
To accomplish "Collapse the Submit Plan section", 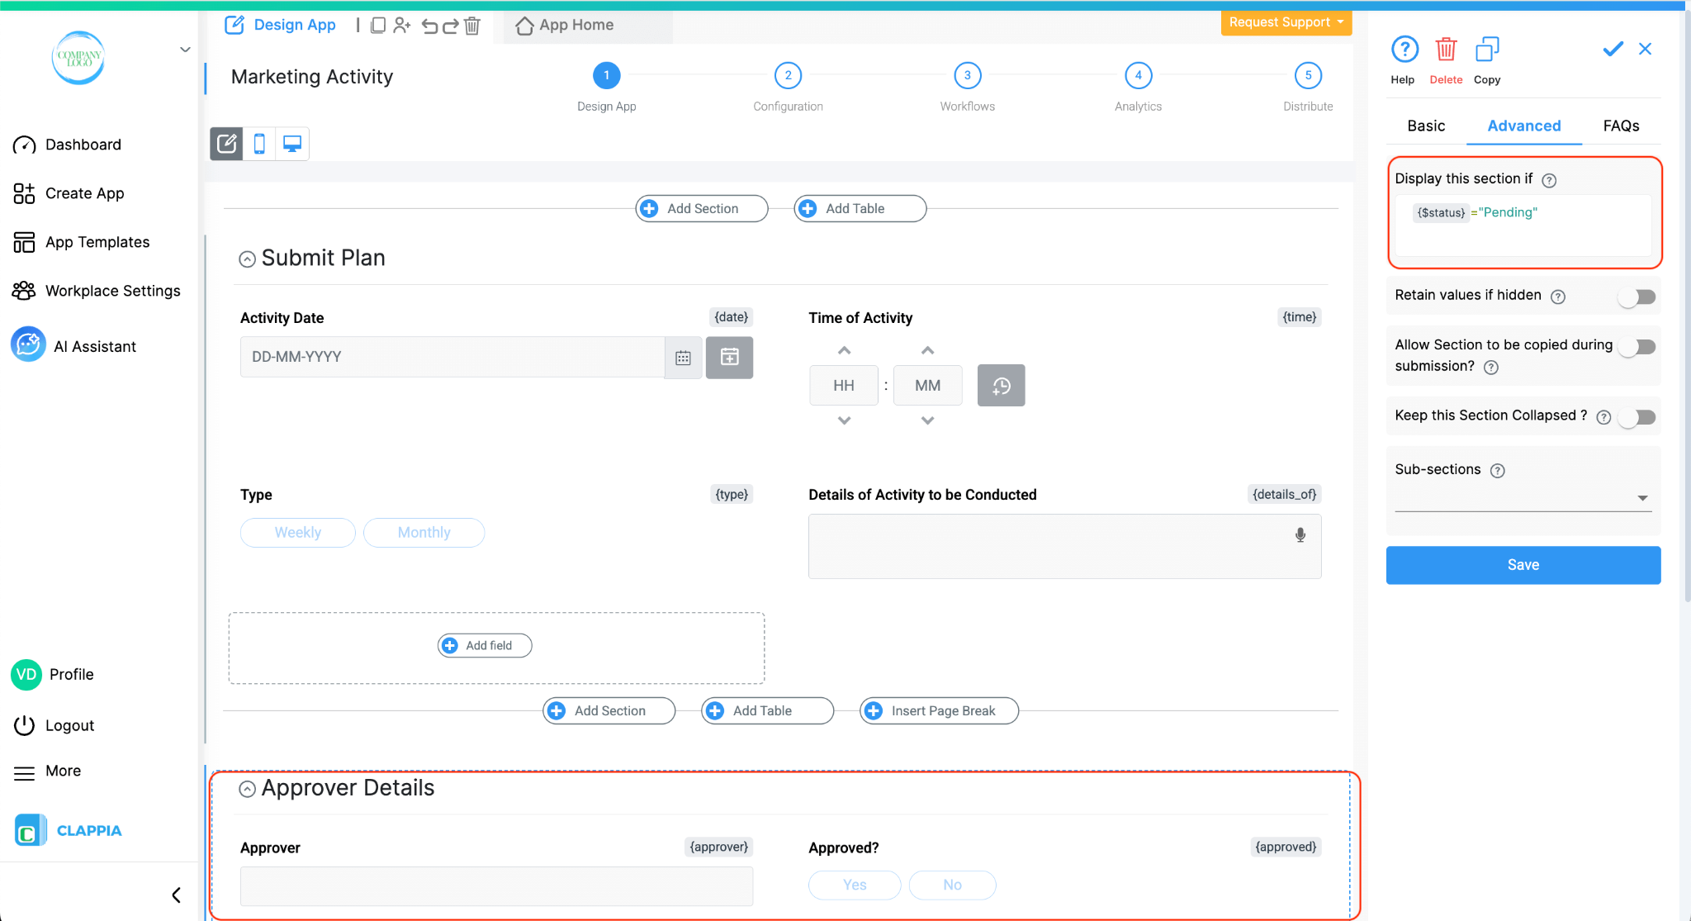I will click(x=247, y=259).
